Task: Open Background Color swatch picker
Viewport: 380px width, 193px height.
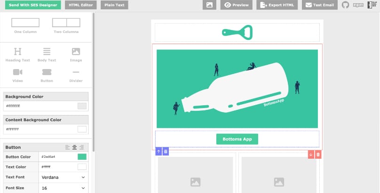Action: pos(82,106)
